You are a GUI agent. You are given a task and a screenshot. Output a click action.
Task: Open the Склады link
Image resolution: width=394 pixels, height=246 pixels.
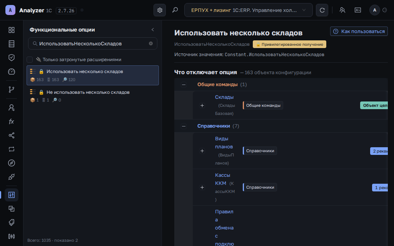(x=224, y=97)
